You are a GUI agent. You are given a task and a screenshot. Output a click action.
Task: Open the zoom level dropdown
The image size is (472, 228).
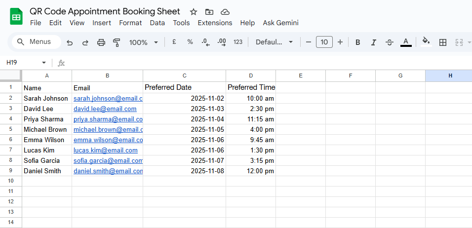(144, 42)
